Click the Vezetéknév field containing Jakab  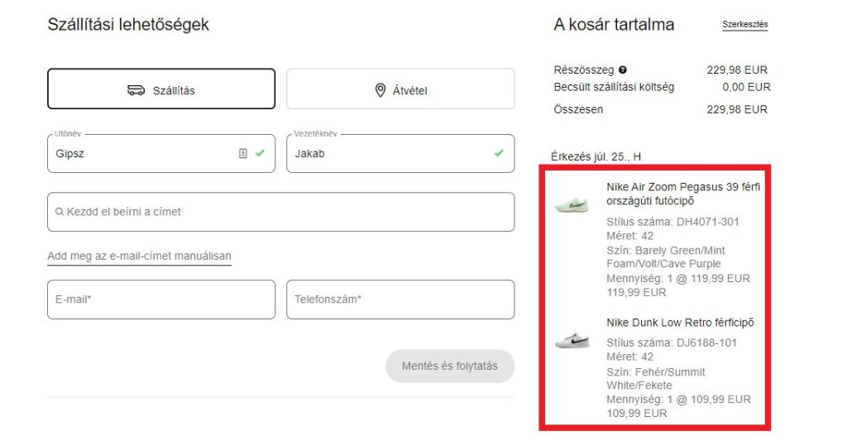pos(400,154)
